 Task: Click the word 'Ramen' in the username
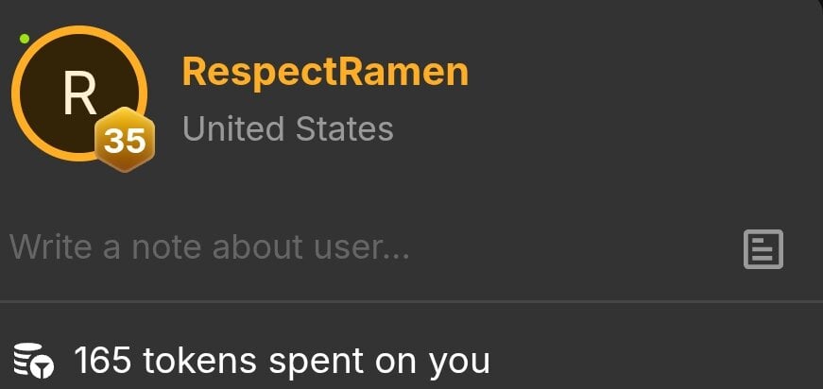pos(403,73)
